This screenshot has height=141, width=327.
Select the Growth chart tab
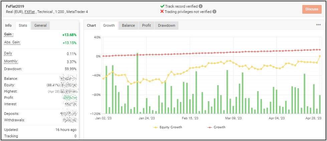(109, 25)
